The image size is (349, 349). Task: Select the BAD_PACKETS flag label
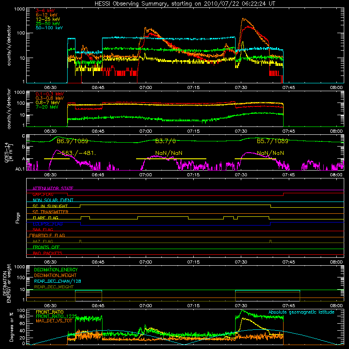[48, 253]
